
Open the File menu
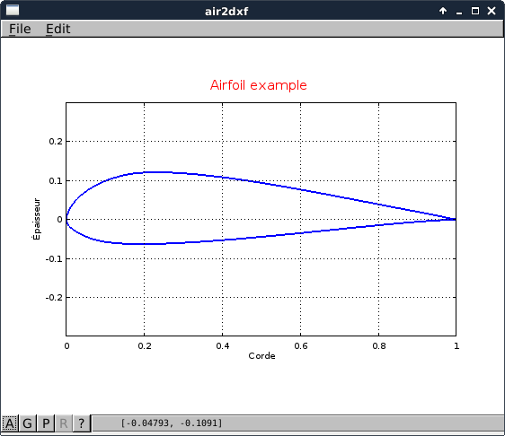point(20,29)
